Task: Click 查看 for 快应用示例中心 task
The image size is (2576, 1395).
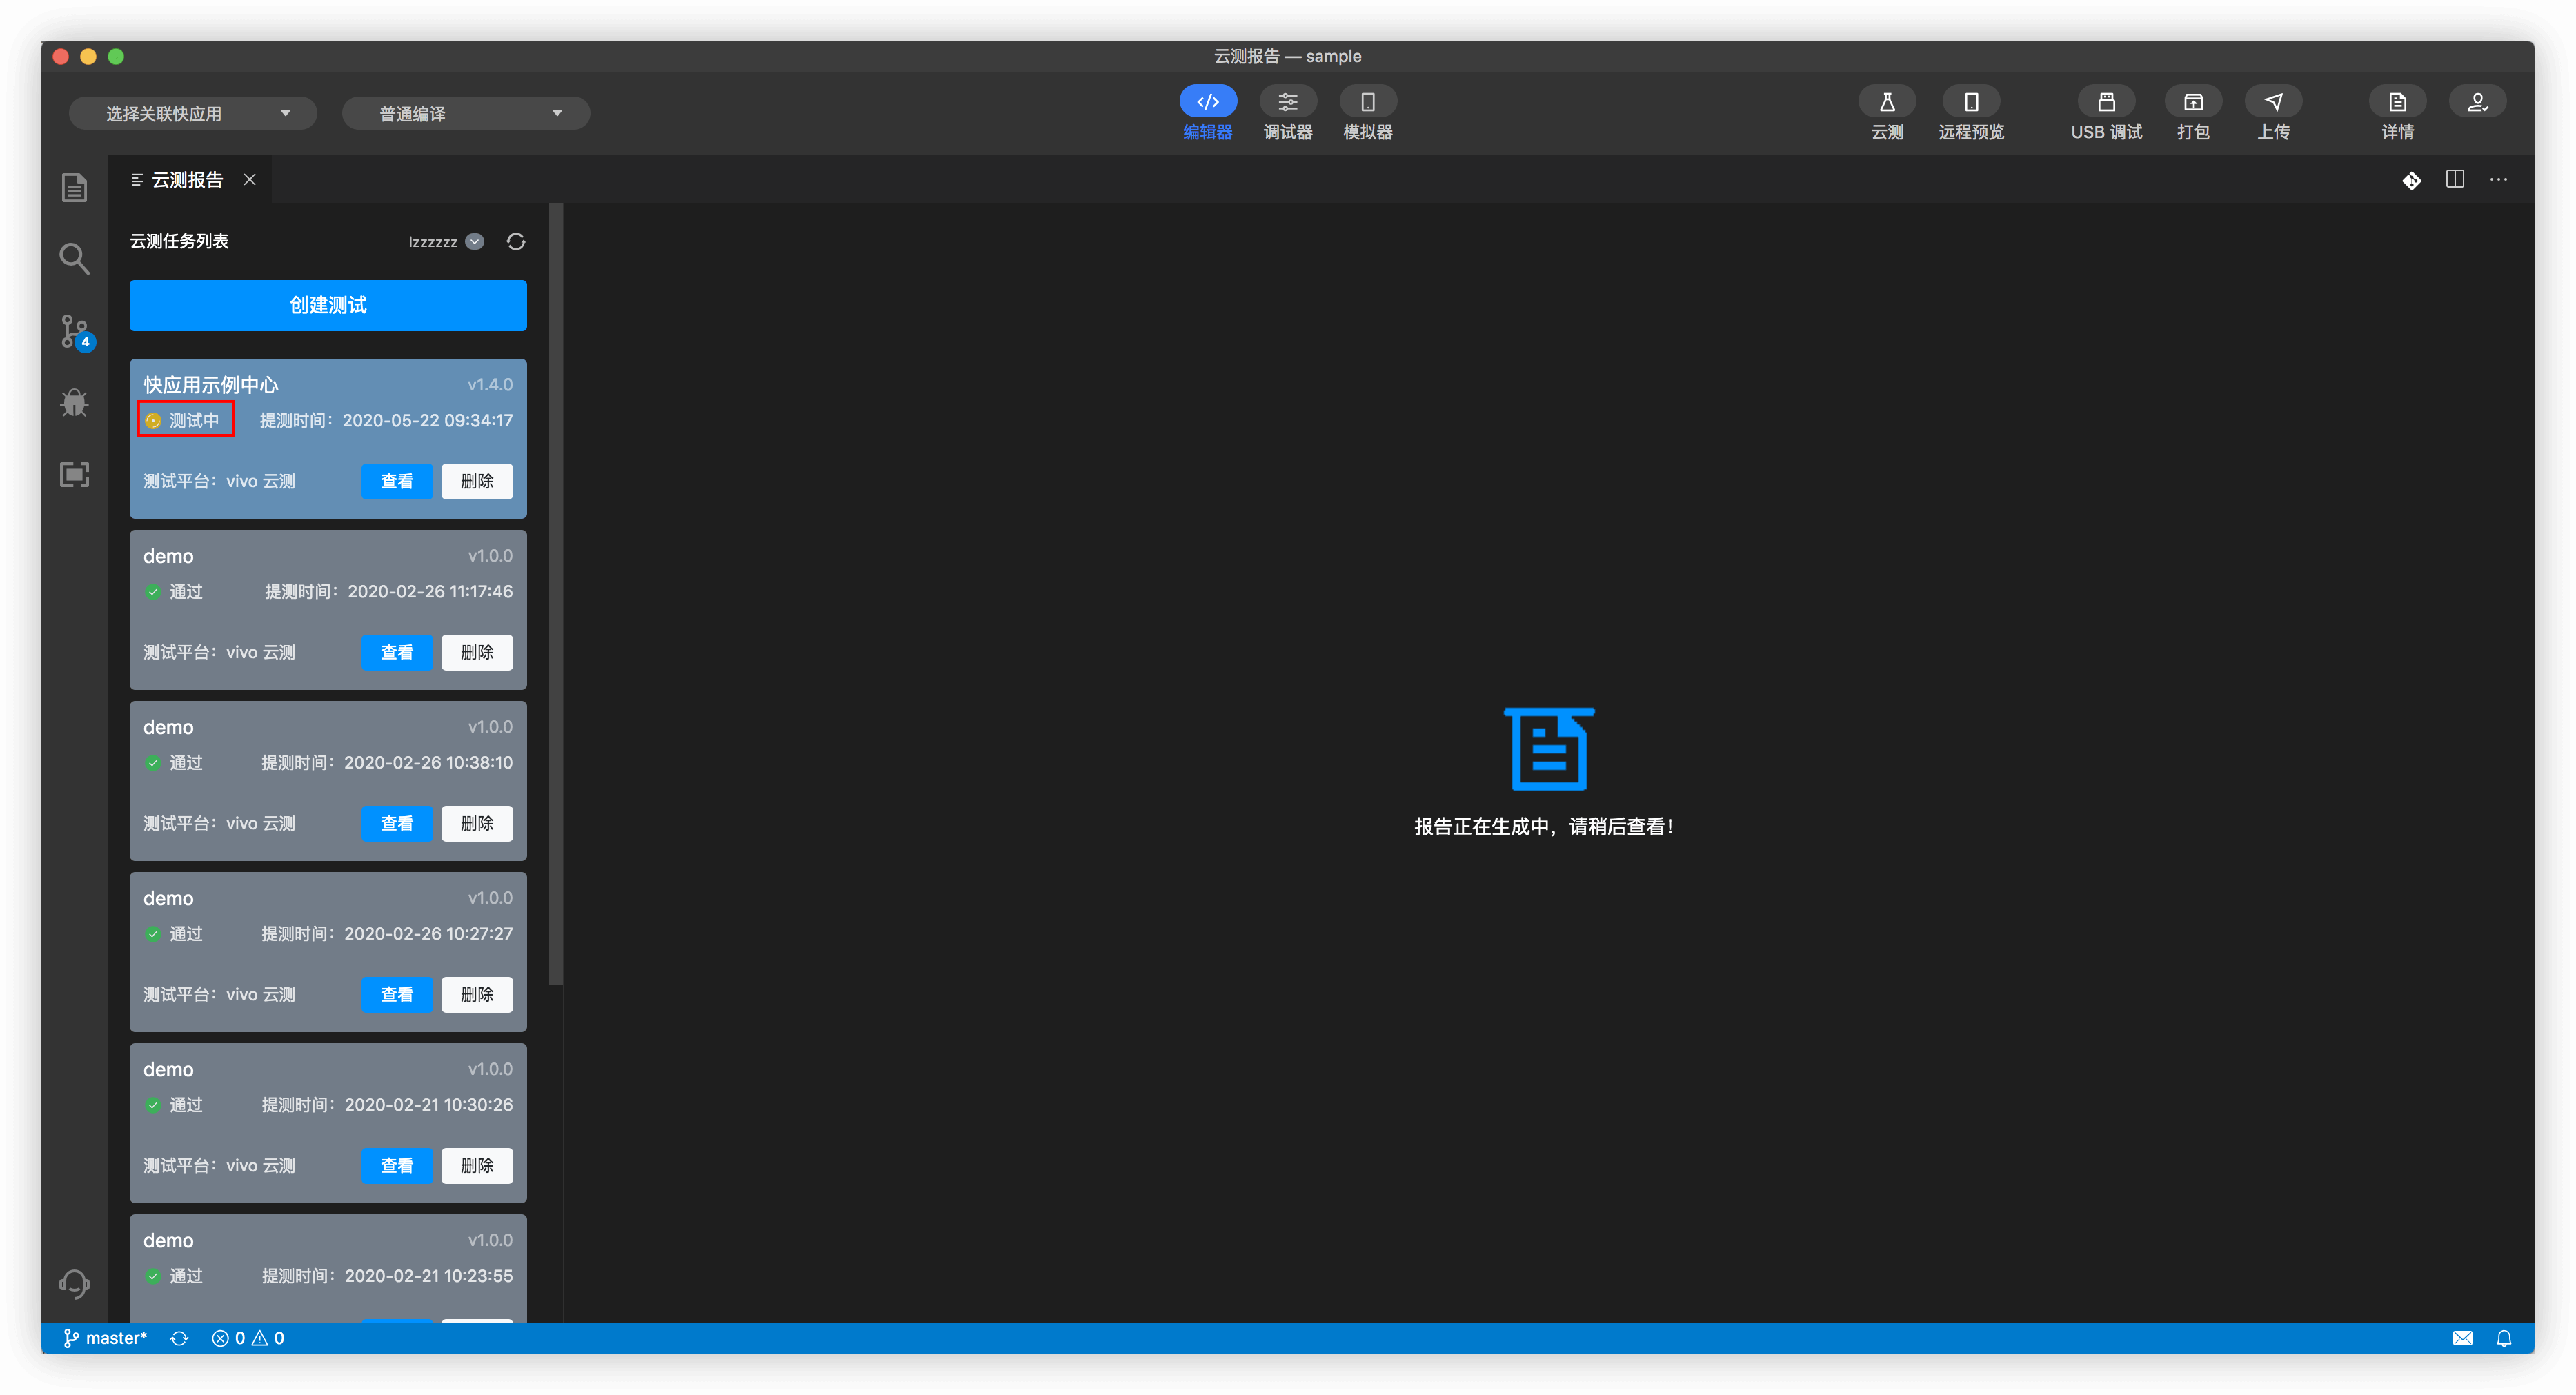Action: [397, 481]
